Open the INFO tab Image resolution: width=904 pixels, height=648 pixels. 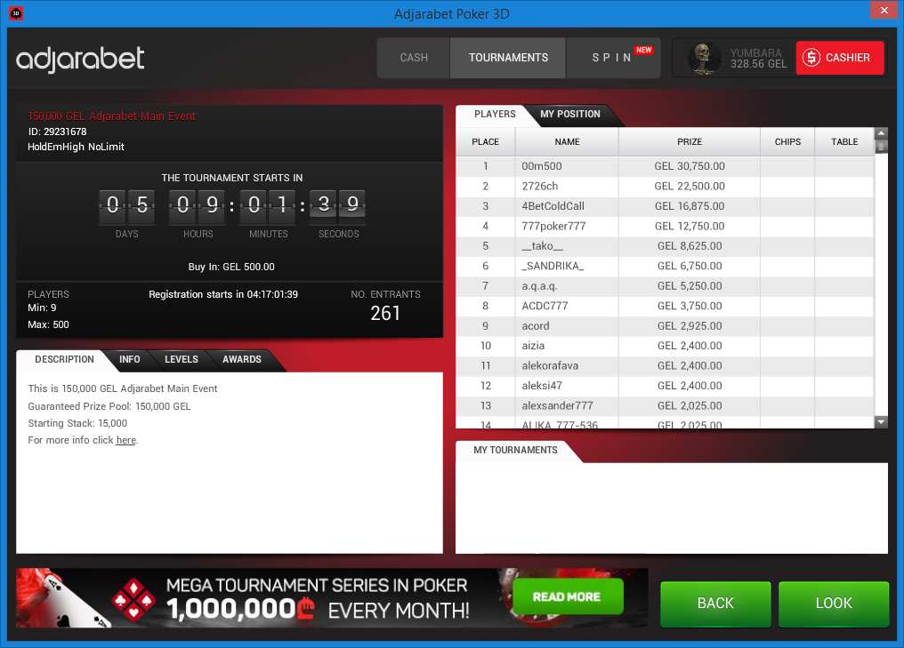click(x=129, y=359)
